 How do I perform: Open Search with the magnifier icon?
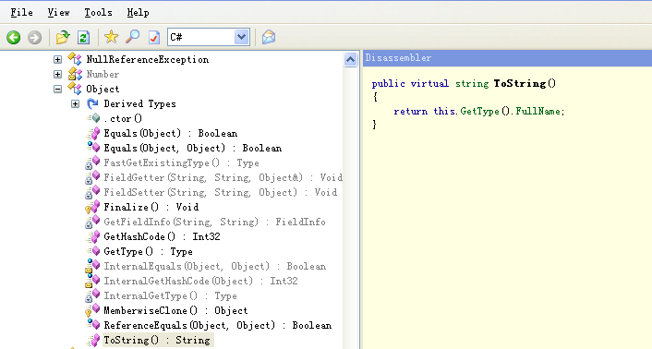(x=133, y=37)
